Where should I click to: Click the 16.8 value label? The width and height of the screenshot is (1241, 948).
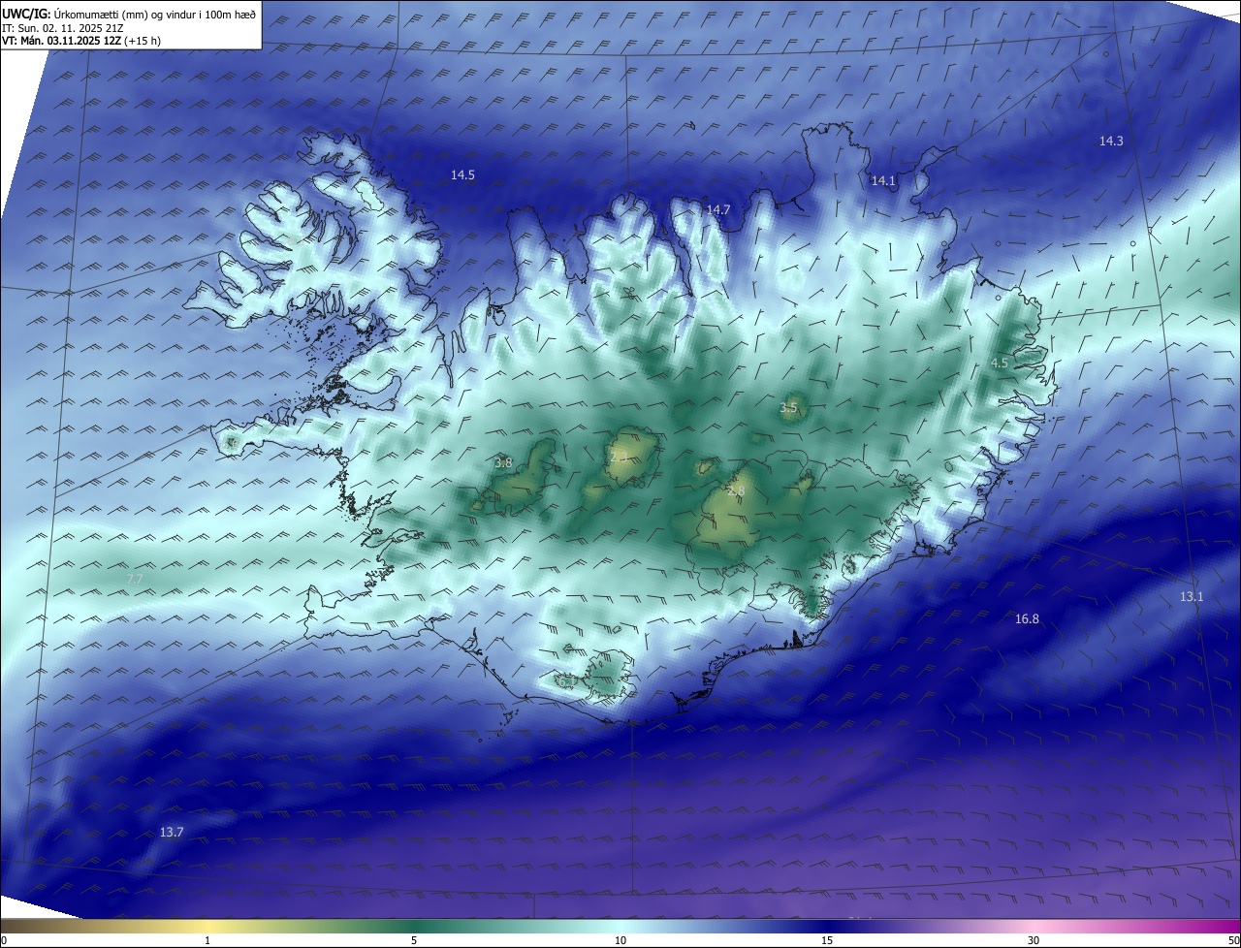pyautogui.click(x=1027, y=618)
